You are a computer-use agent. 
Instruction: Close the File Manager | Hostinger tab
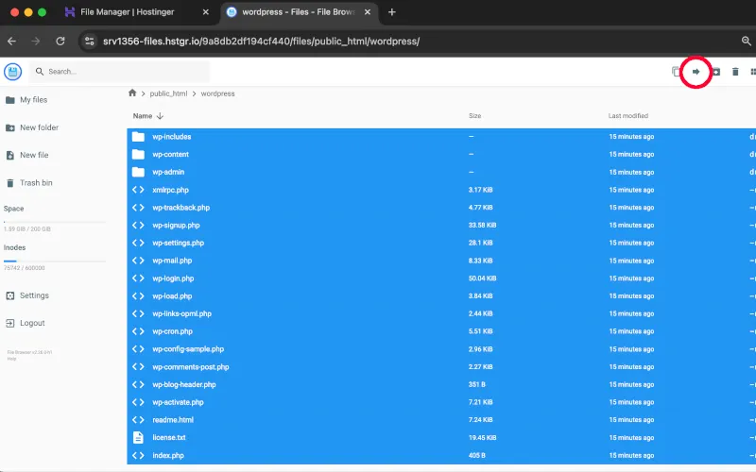[x=206, y=12]
